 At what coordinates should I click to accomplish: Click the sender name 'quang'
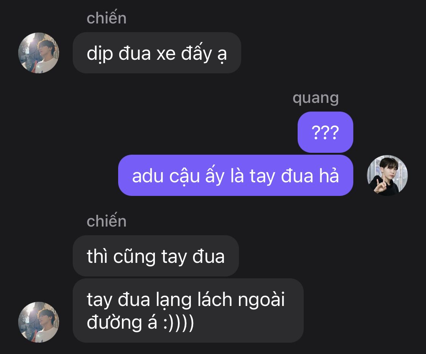[x=316, y=98]
